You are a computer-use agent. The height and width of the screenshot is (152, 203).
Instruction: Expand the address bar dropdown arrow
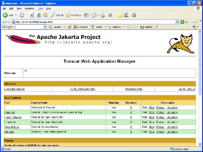tap(177, 22)
